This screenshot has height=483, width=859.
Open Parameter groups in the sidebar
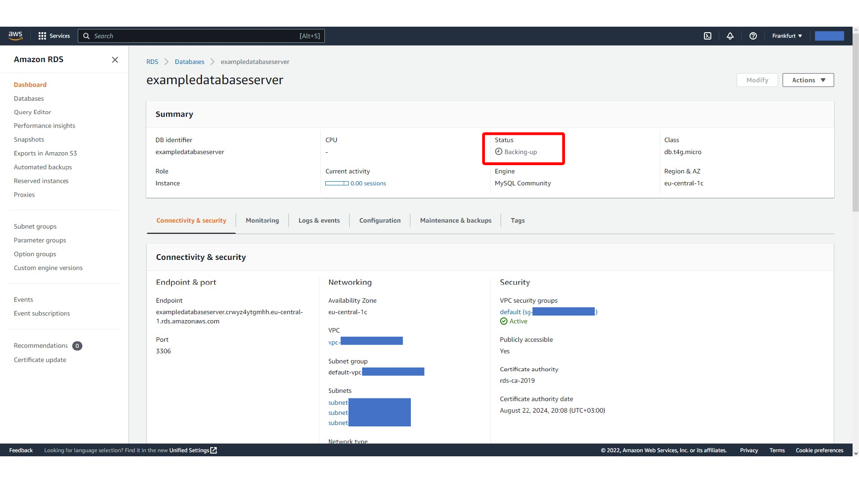(x=40, y=241)
